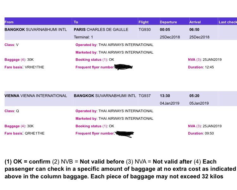Select flight number TG930
237x190 pixels.
click(145, 30)
